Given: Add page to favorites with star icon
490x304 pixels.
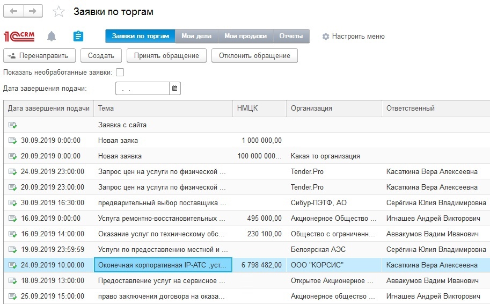Looking at the screenshot, I should pyautogui.click(x=58, y=12).
